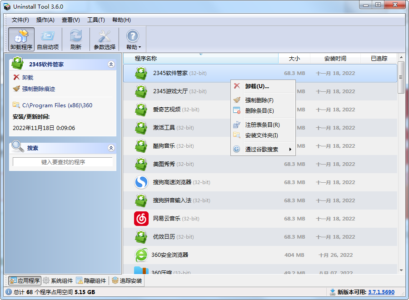
Task: Click the 键入要查找的程序 search field
Action: tap(63, 162)
